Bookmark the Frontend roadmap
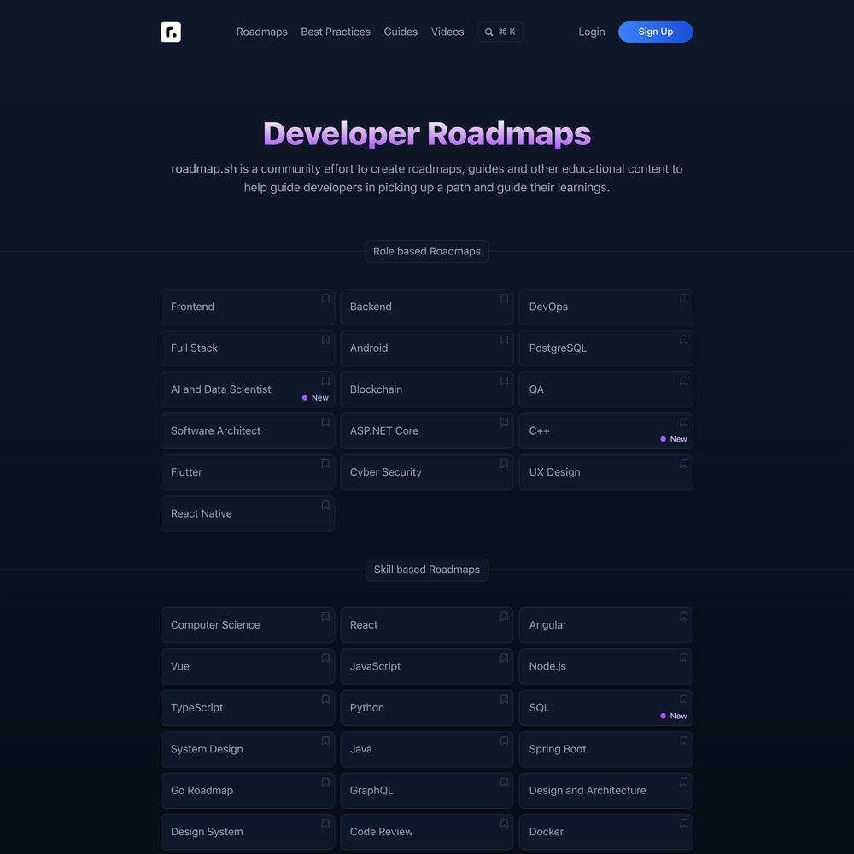Screen dimensions: 854x854 point(325,298)
